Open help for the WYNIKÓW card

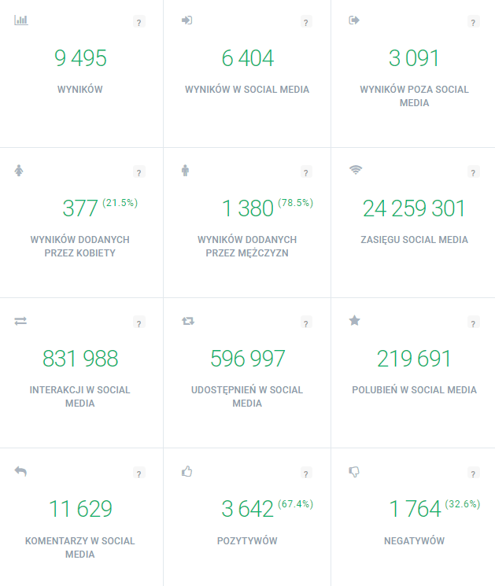click(x=139, y=22)
